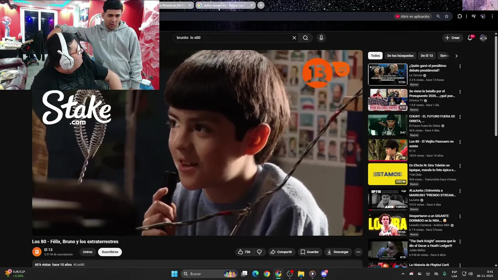
Task: Open the Windows Start menu
Action: (174, 274)
